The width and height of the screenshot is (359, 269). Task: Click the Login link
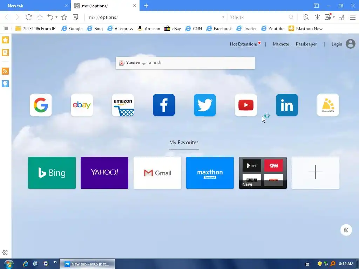tap(337, 44)
